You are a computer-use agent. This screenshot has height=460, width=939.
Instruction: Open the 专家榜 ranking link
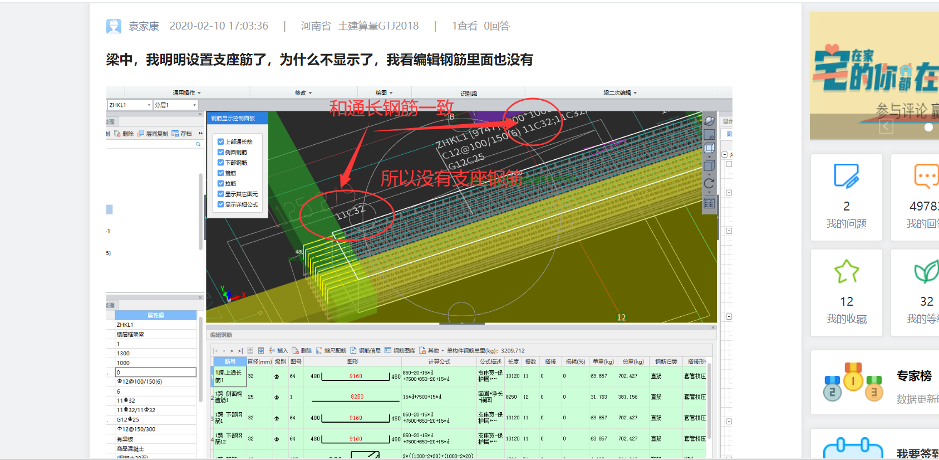click(914, 376)
